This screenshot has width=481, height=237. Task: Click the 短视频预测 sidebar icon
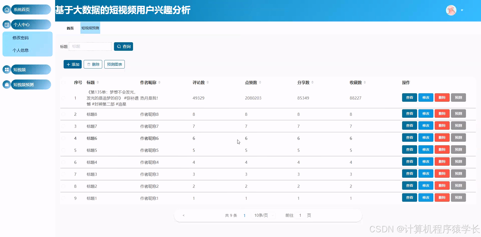pyautogui.click(x=6, y=84)
